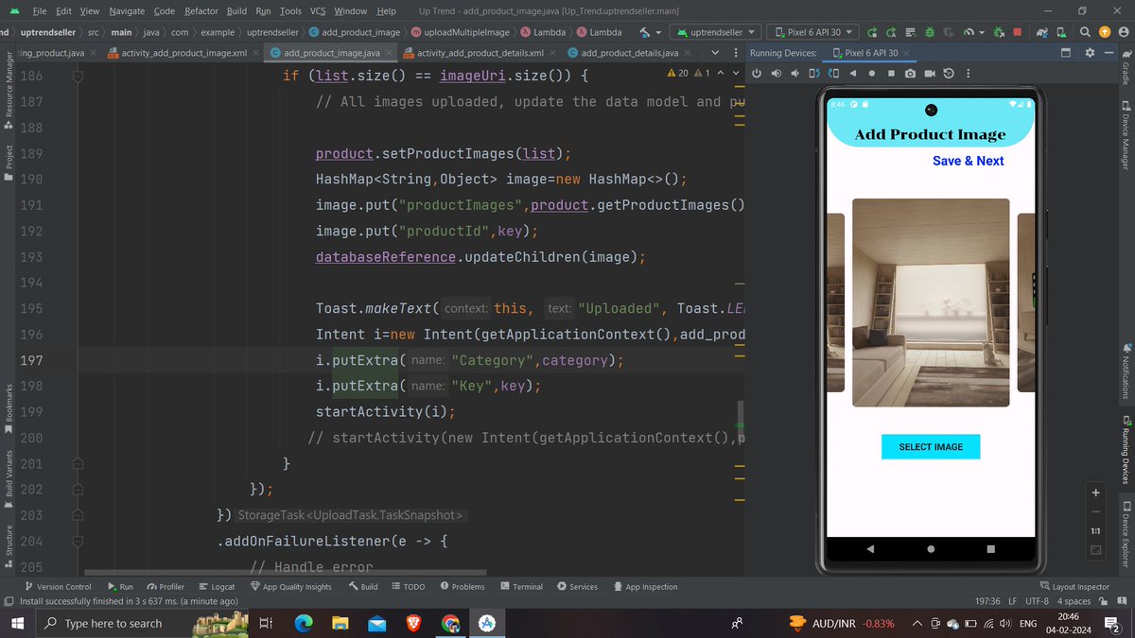
Task: Open Terminal tool window
Action: click(521, 587)
